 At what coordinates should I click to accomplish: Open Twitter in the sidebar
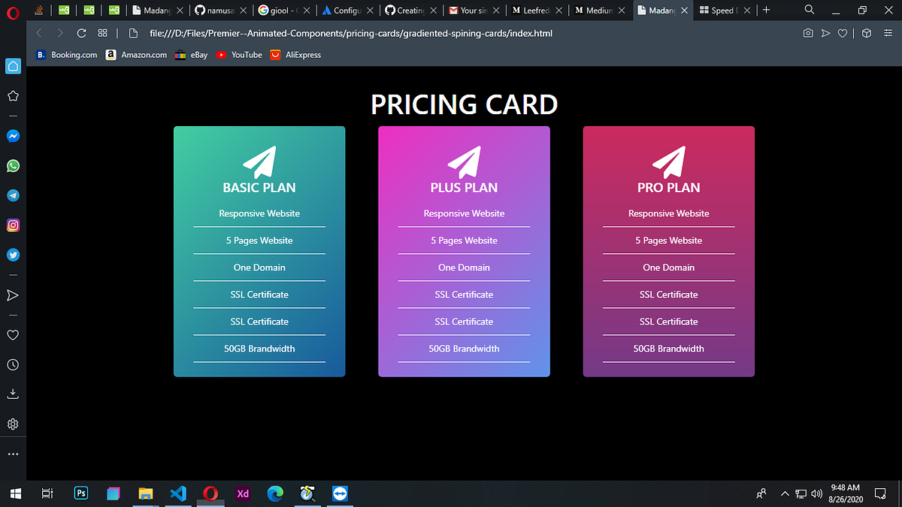(x=13, y=255)
